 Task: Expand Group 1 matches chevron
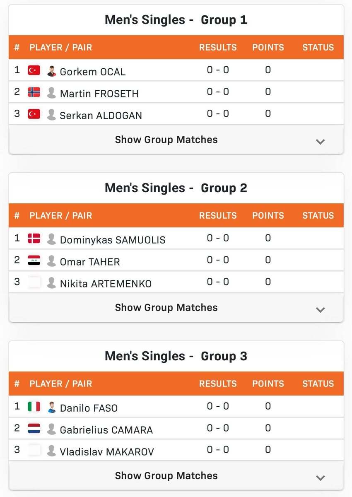pyautogui.click(x=320, y=142)
